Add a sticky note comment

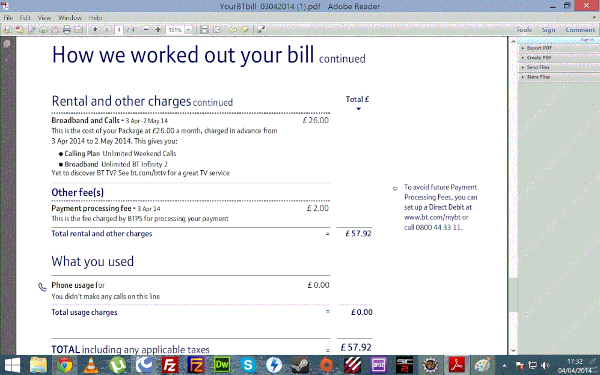click(233, 29)
